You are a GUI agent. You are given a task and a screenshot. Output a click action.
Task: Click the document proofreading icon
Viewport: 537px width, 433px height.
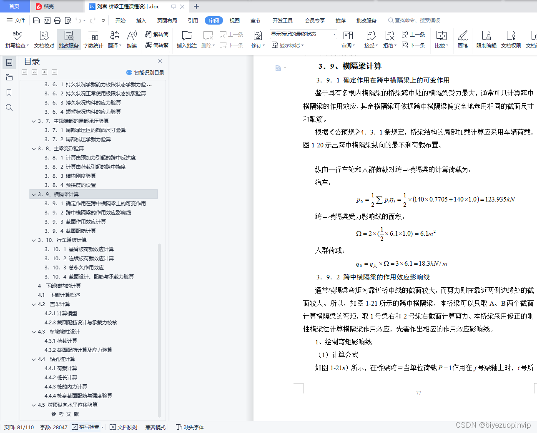point(44,36)
